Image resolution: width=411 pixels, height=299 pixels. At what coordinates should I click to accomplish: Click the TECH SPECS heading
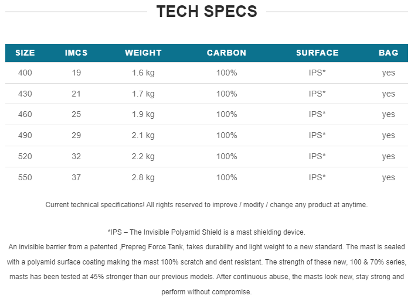click(x=207, y=12)
